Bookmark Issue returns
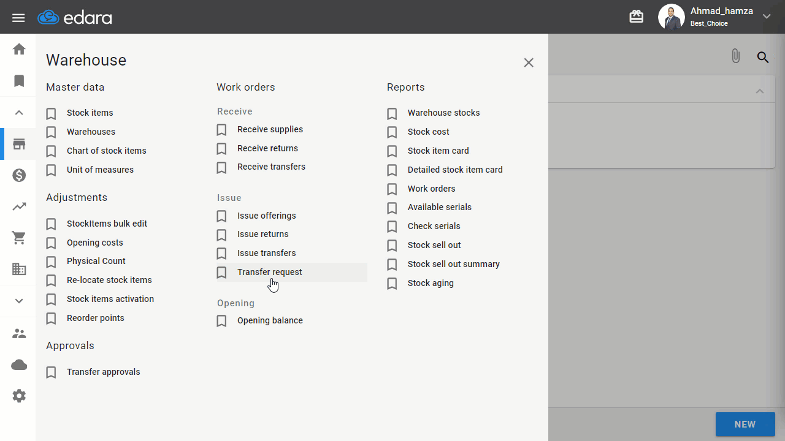 222,235
